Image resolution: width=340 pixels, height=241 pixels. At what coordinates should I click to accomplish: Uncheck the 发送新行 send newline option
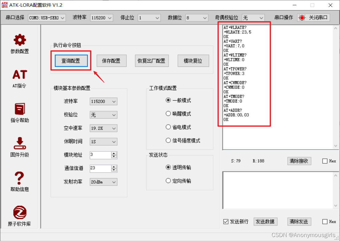click(x=225, y=221)
